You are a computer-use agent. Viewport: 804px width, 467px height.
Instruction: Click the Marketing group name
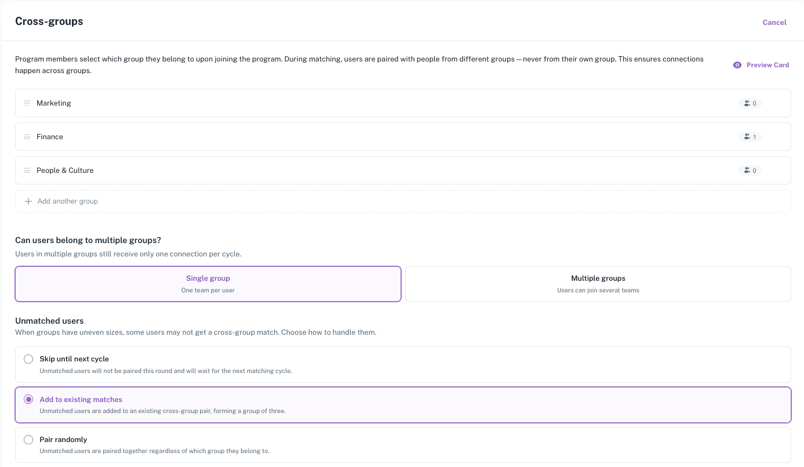click(54, 103)
